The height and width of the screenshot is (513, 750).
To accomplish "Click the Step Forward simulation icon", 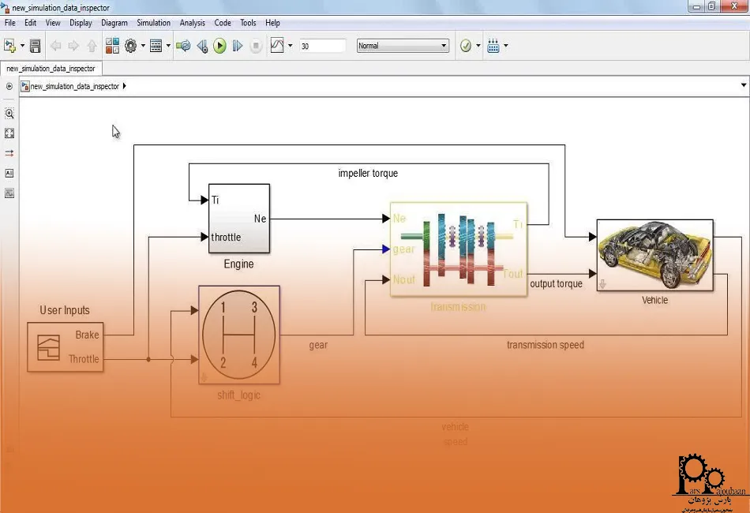I will click(x=238, y=46).
